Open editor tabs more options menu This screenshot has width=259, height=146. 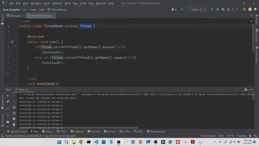click(x=252, y=15)
